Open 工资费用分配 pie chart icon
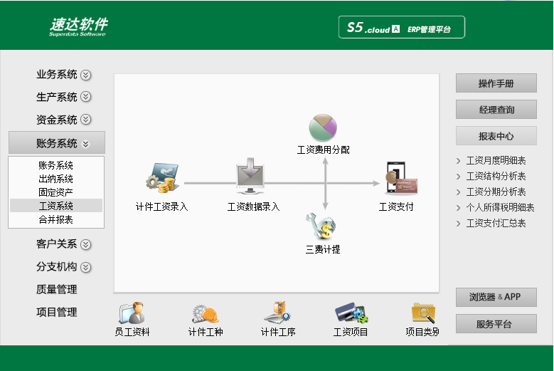The width and height of the screenshot is (554, 371). (x=323, y=127)
